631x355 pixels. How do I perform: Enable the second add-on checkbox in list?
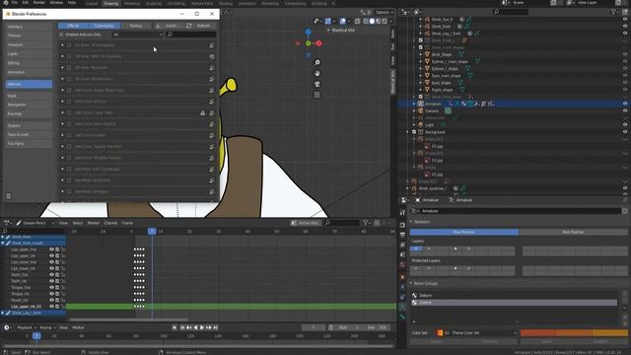(x=69, y=57)
